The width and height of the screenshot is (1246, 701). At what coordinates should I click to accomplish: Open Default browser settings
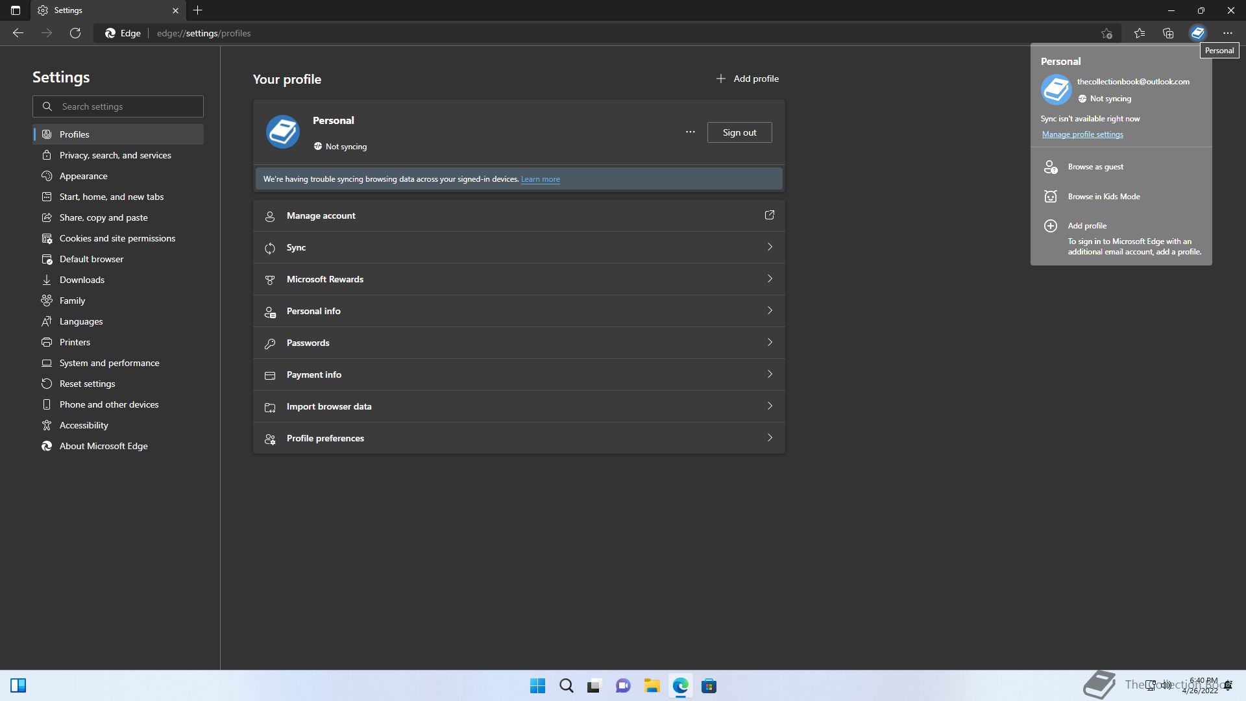pyautogui.click(x=118, y=259)
